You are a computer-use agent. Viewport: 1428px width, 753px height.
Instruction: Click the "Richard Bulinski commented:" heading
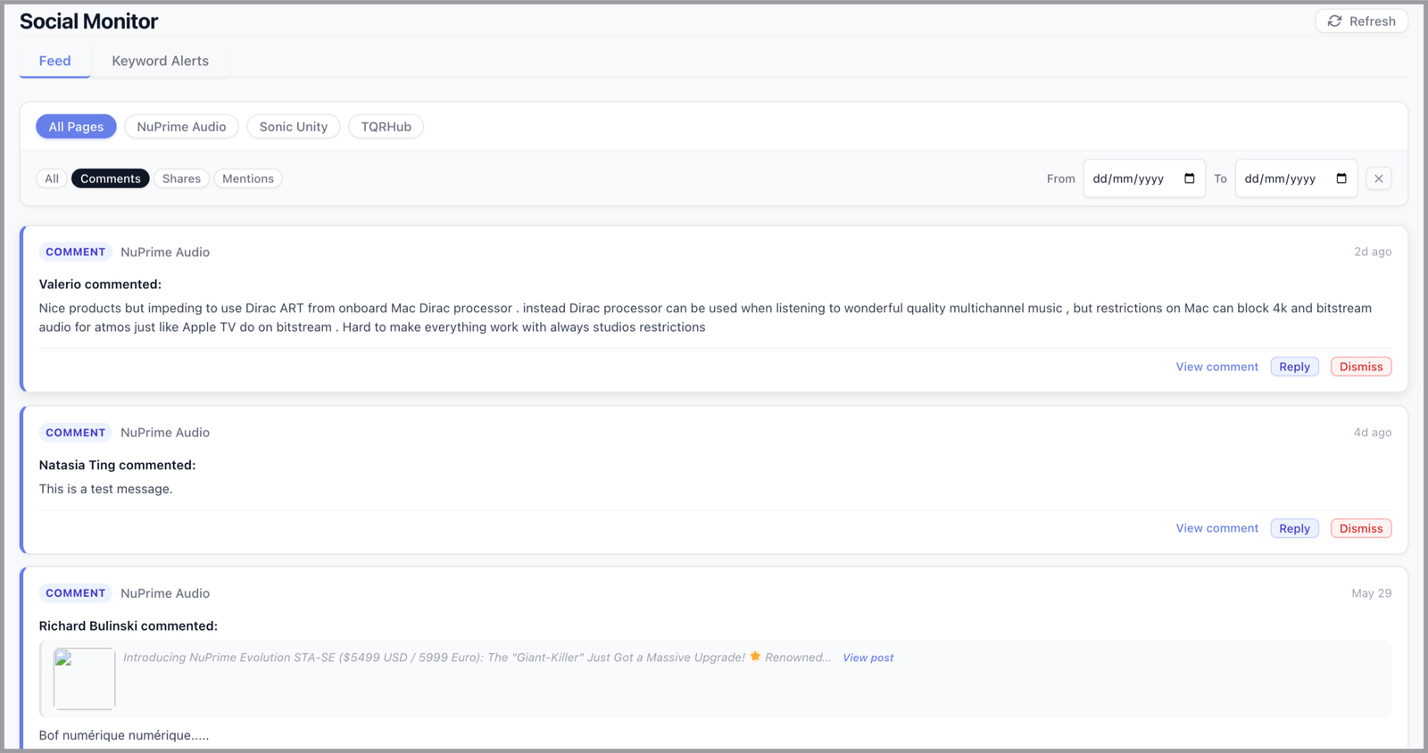coord(128,626)
